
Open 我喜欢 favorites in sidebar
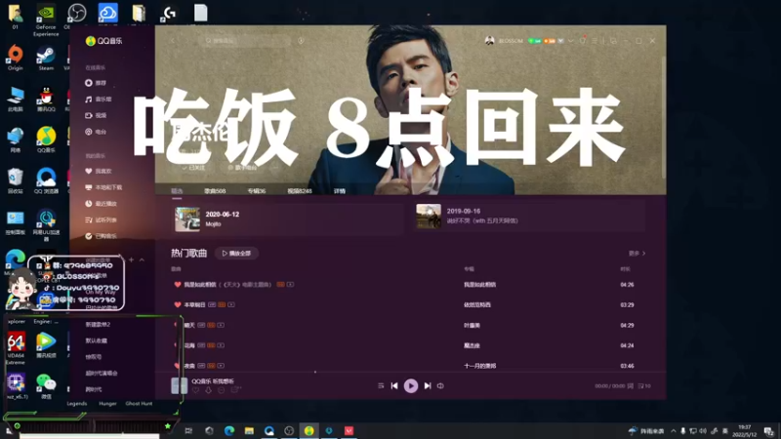tap(99, 172)
